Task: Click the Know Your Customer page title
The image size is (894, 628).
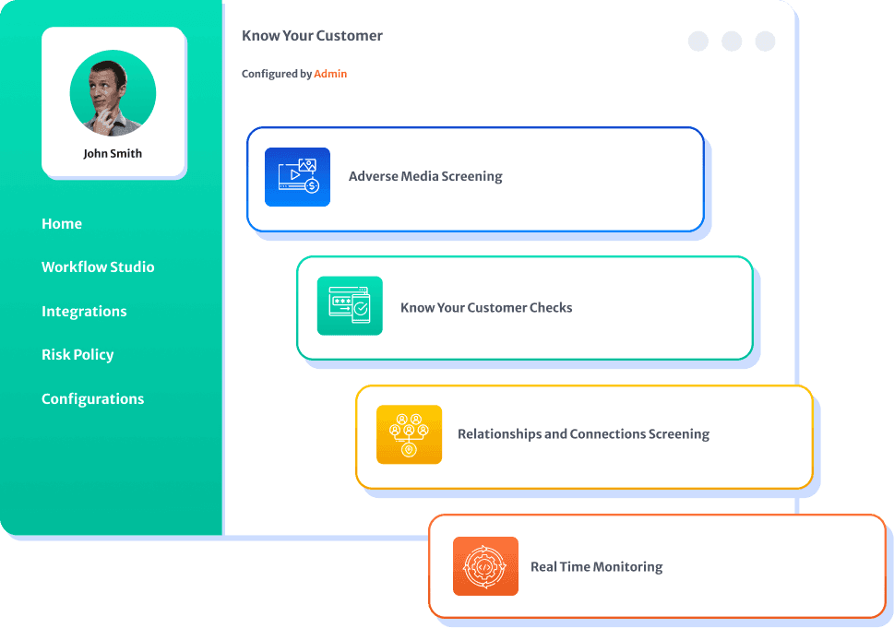Action: click(x=312, y=36)
